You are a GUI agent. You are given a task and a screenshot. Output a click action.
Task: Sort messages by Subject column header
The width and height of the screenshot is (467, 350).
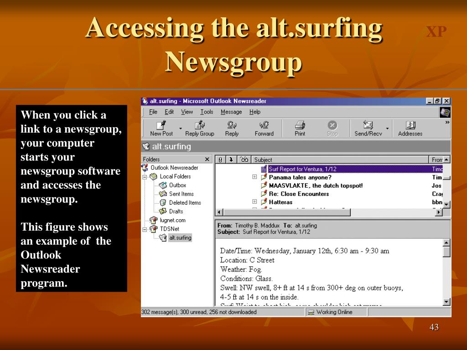(x=340, y=160)
